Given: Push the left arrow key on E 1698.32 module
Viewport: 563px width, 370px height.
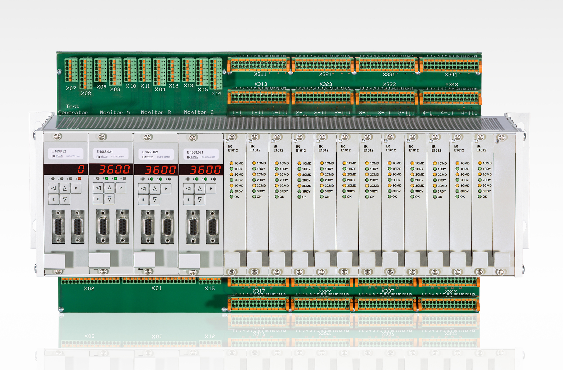Looking at the screenshot, I should [x=53, y=188].
